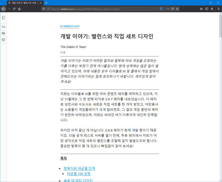Minimize the browser window
The width and height of the screenshot is (222, 182).
pos(203,3)
